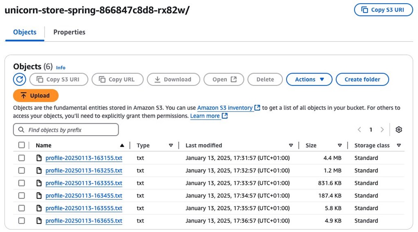Check the box for profile-20250113-163455.txt

coord(22,196)
